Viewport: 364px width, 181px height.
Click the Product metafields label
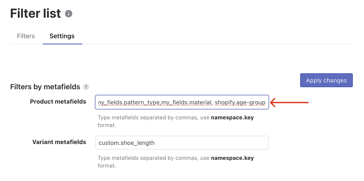click(58, 102)
